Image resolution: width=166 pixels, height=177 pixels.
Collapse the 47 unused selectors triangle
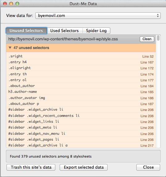pyautogui.click(x=10, y=48)
